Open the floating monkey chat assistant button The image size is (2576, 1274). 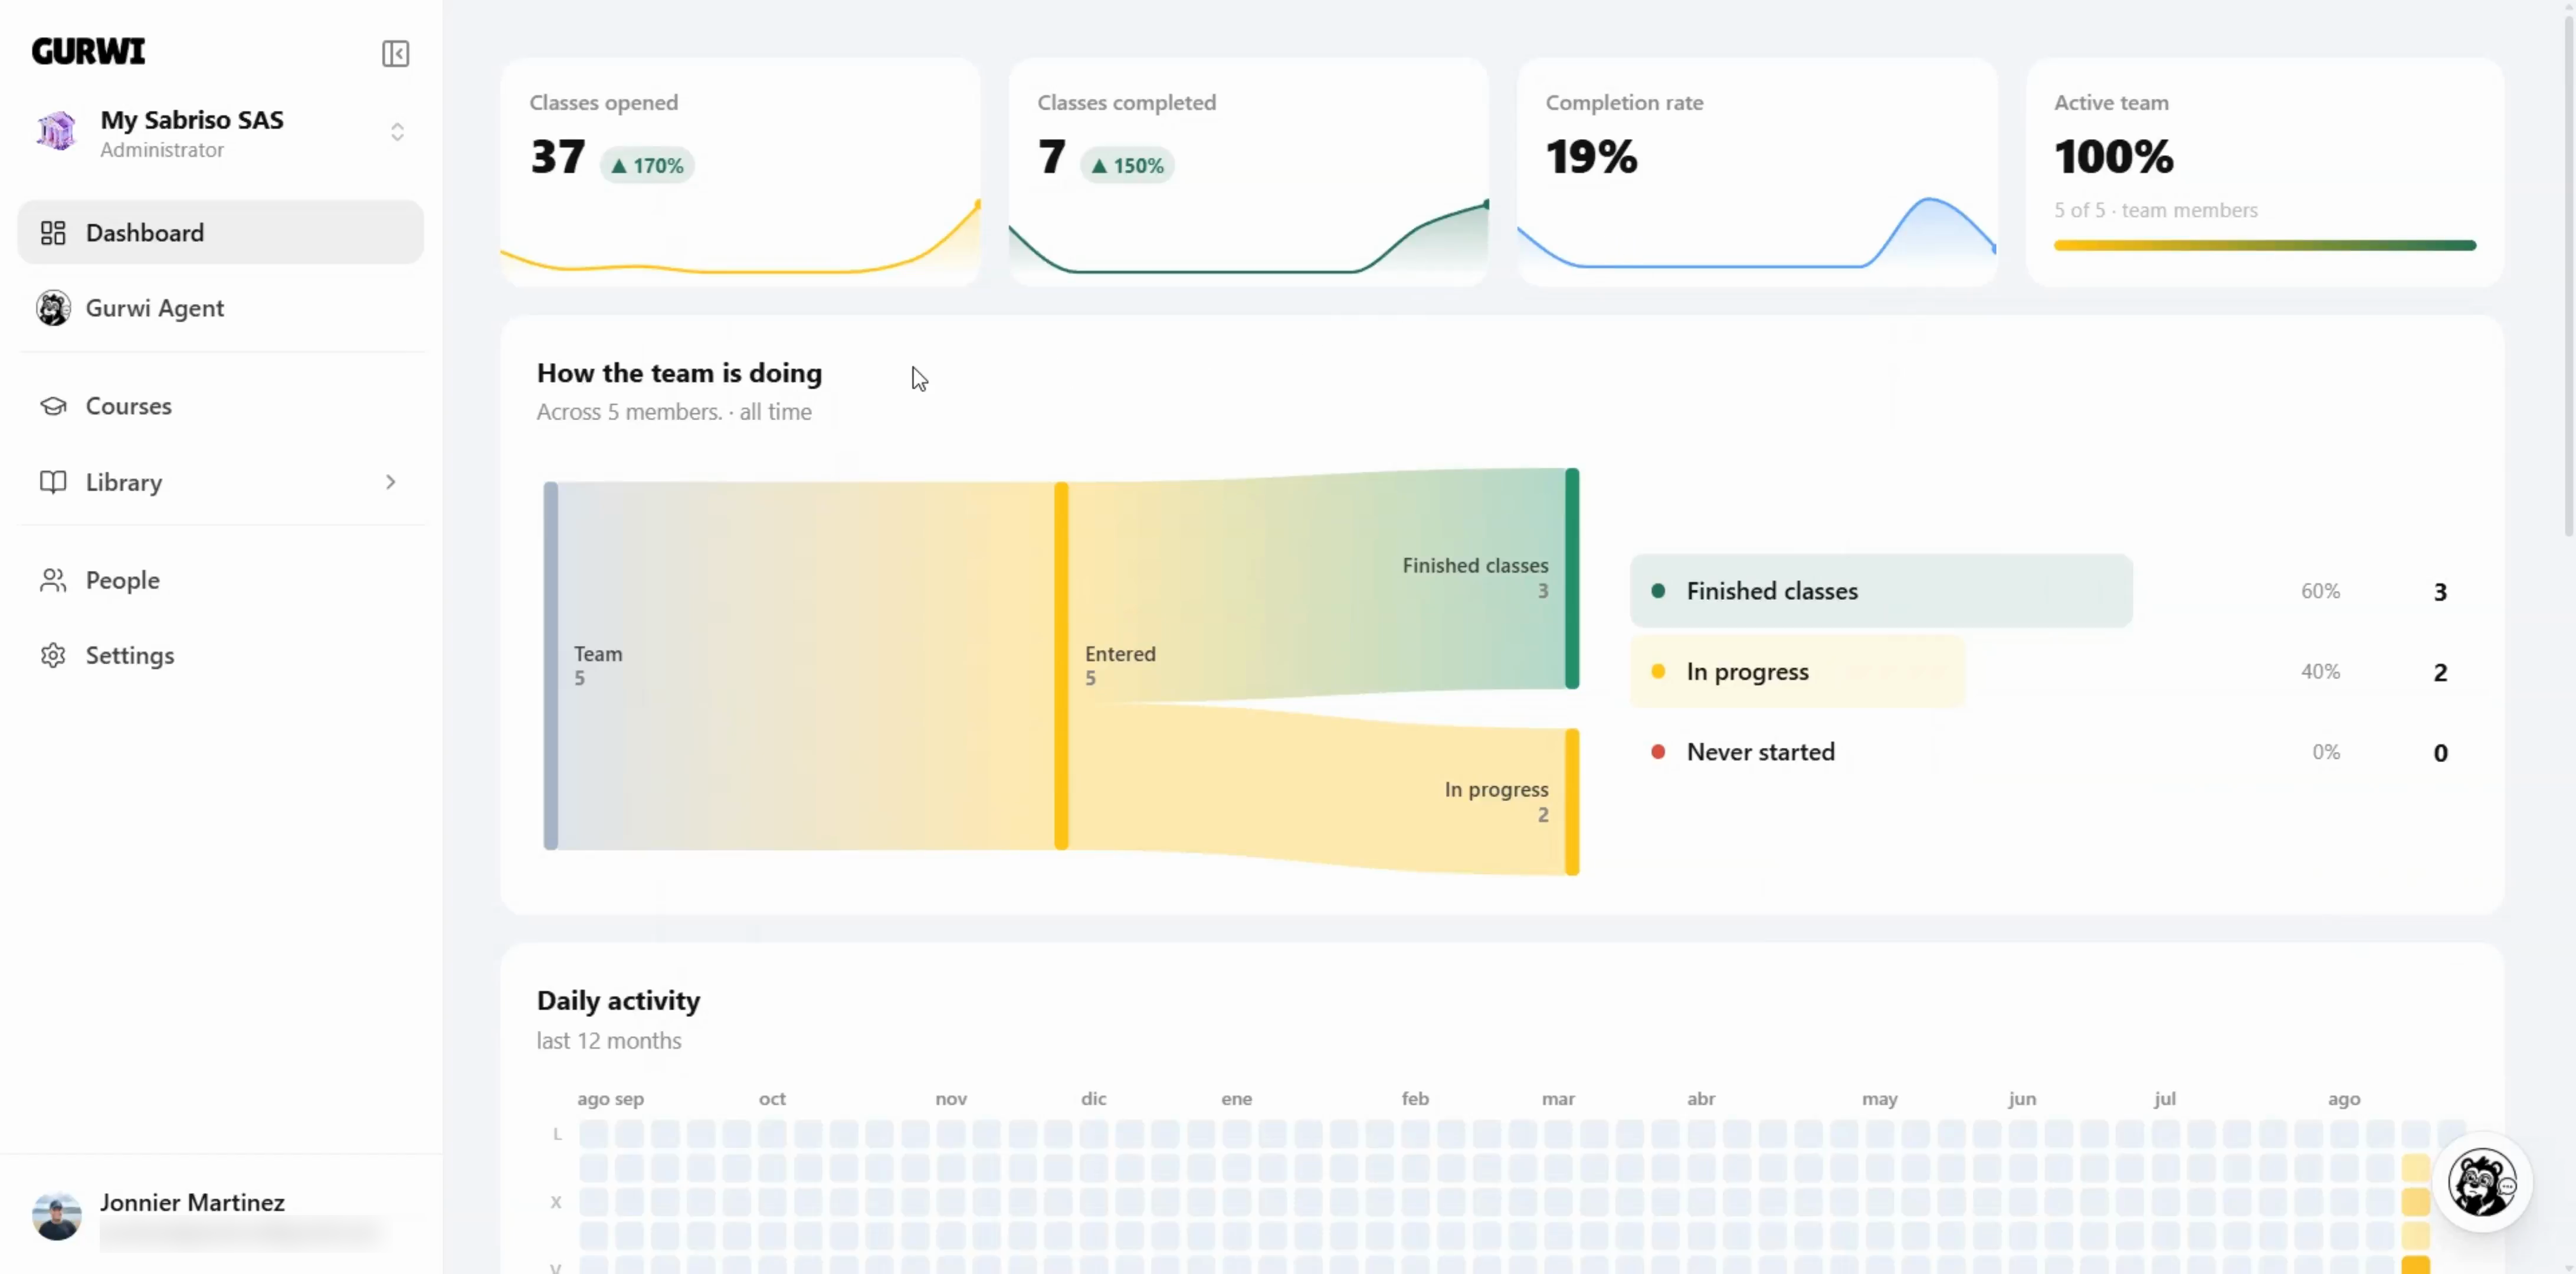(x=2482, y=1183)
